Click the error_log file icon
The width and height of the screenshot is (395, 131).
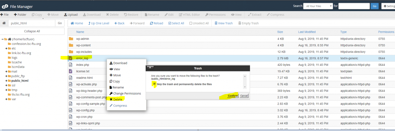coord(71,58)
